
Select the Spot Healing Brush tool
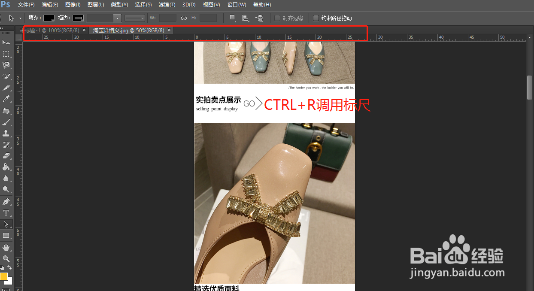pyautogui.click(x=6, y=111)
